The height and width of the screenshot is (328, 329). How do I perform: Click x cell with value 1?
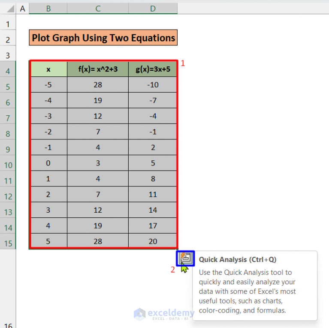click(48, 179)
